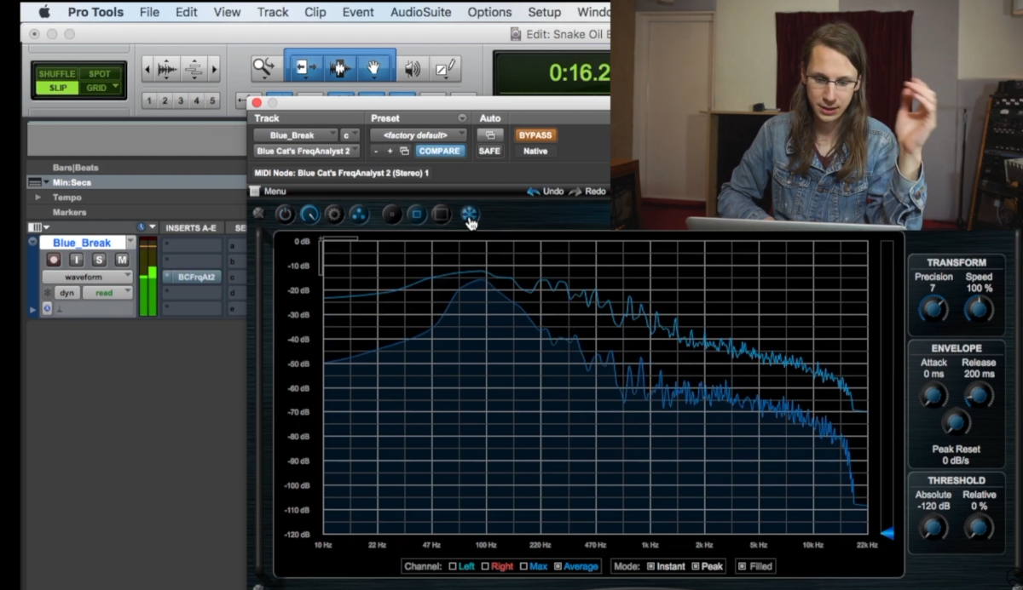Adjust the Precision knob
This screenshot has height=590, width=1023.
[x=933, y=308]
